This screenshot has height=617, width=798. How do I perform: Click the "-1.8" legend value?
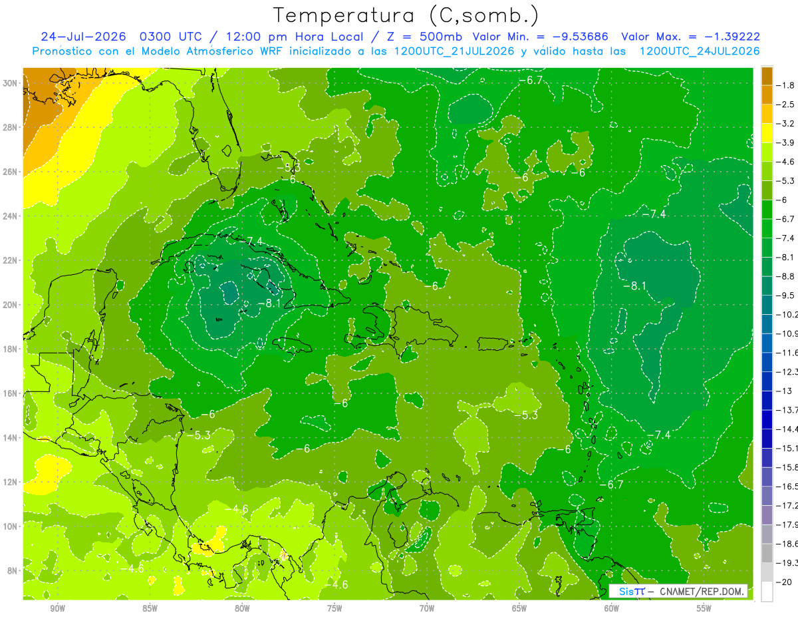click(x=787, y=85)
